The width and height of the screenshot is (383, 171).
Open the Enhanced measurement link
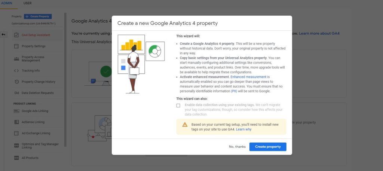click(248, 77)
